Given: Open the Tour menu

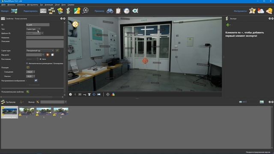Looking at the screenshot, I should [42, 5].
